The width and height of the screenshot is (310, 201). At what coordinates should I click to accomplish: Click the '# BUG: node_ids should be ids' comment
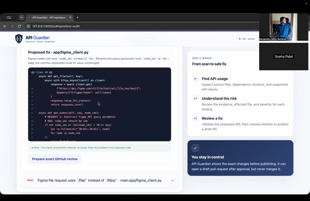point(66,121)
